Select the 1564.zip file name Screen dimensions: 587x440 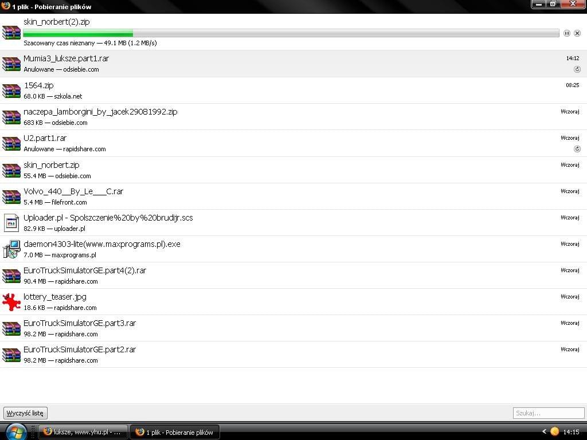39,86
